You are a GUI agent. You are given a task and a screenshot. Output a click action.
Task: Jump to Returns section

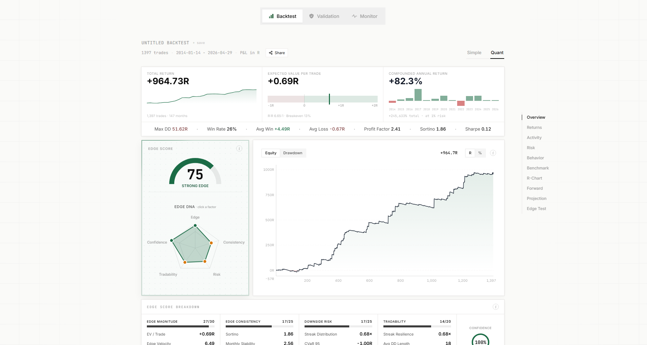coord(534,128)
